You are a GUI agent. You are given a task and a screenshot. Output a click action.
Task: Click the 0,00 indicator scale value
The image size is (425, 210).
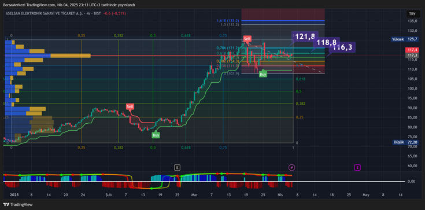click(412, 181)
